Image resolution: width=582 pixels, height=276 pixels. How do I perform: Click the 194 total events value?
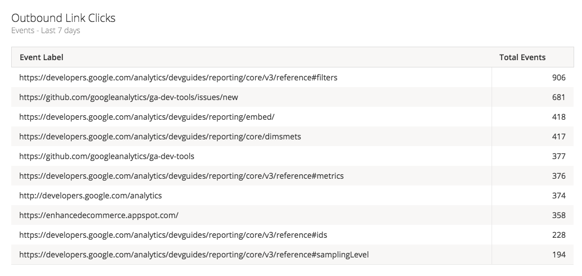coord(558,255)
